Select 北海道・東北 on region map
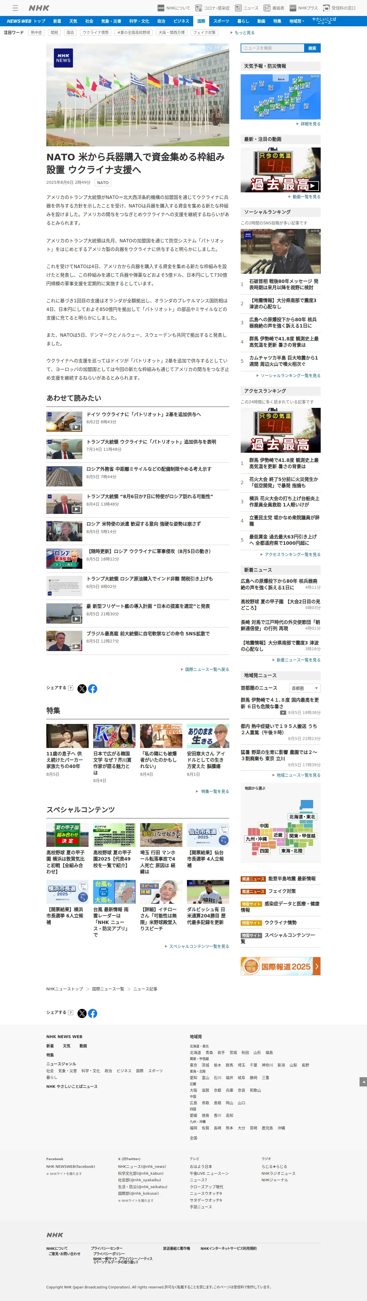 [302, 817]
